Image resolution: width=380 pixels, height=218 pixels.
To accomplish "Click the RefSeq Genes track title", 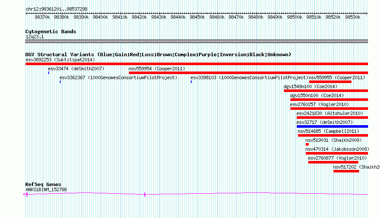I will click(x=44, y=184).
